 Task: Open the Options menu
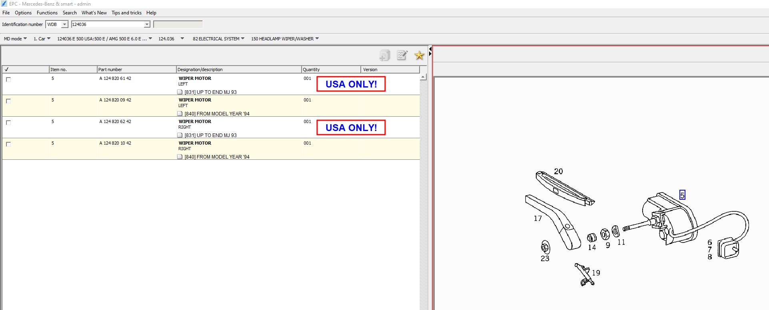[x=23, y=13]
